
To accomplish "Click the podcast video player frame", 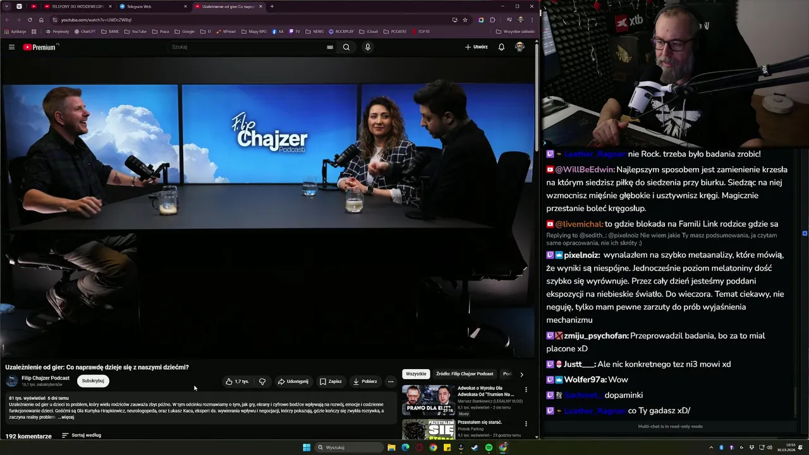I will (268, 208).
